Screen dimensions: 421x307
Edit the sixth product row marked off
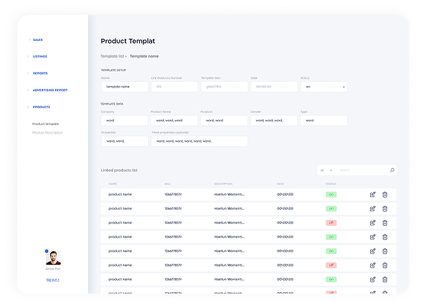[x=372, y=265]
